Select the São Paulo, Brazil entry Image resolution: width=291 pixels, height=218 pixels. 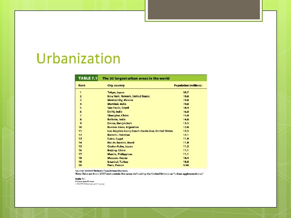tap(118, 108)
